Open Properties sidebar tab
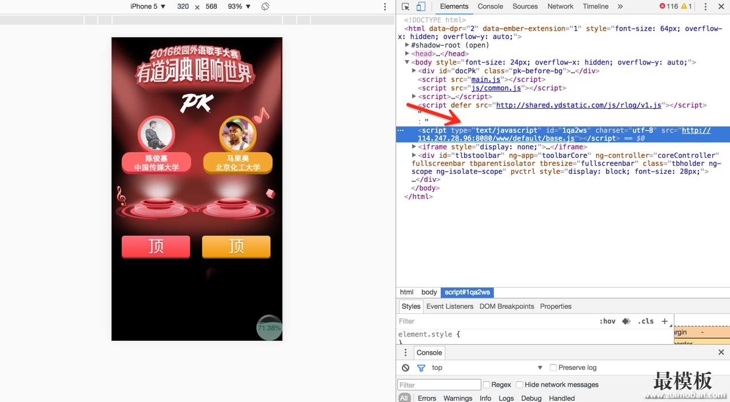This screenshot has height=402, width=730. 556,307
